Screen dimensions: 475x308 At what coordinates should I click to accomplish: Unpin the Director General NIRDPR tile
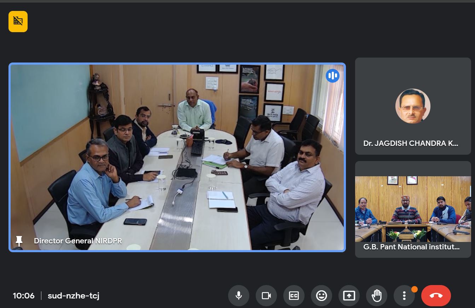coord(19,241)
